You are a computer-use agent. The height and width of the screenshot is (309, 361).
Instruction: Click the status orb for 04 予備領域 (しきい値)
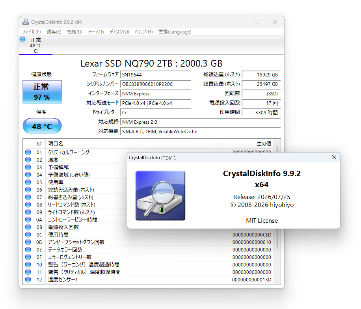pos(28,175)
